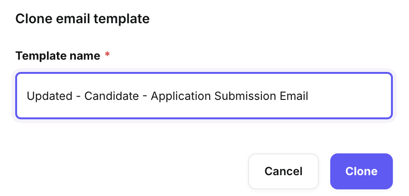
Task: Focus the Template name input field
Action: (204, 96)
